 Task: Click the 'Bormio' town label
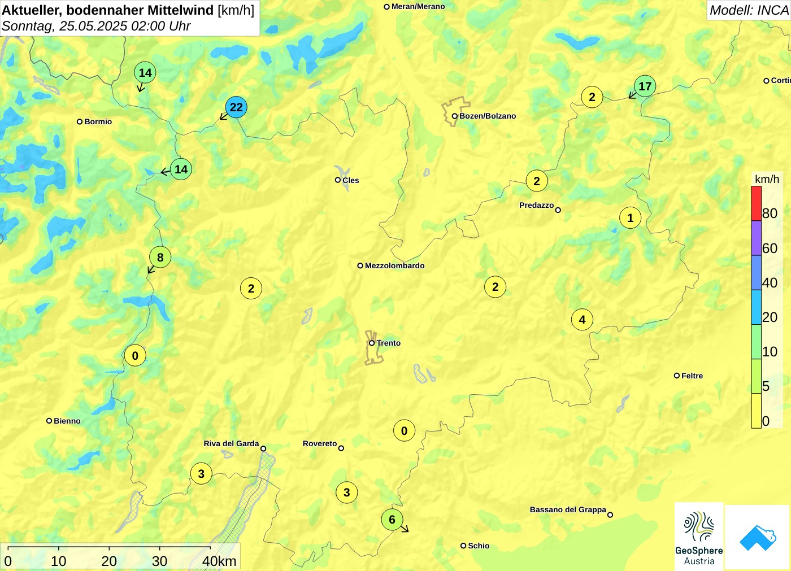click(x=98, y=121)
